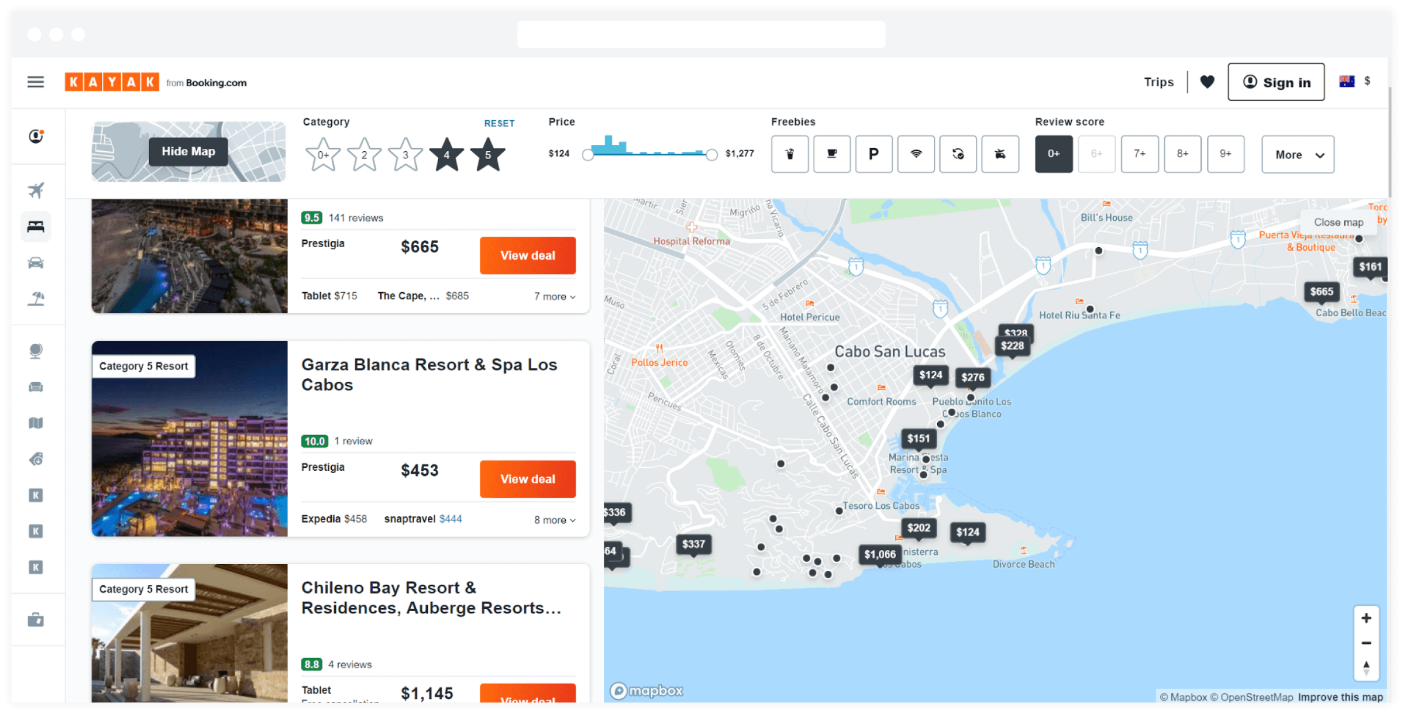The image size is (1403, 714).
Task: Select the Stays bed sidebar icon
Action: (x=36, y=227)
